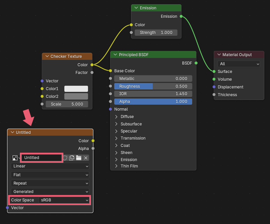The width and height of the screenshot is (270, 224).
Task: Click the Emission Strength value field
Action: [156, 33]
